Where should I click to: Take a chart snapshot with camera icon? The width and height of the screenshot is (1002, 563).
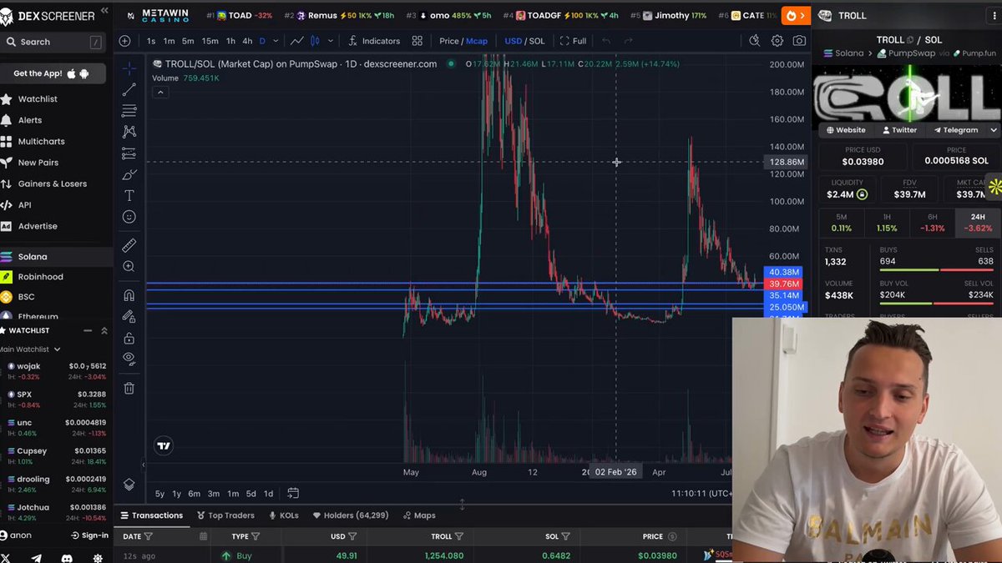(x=799, y=41)
